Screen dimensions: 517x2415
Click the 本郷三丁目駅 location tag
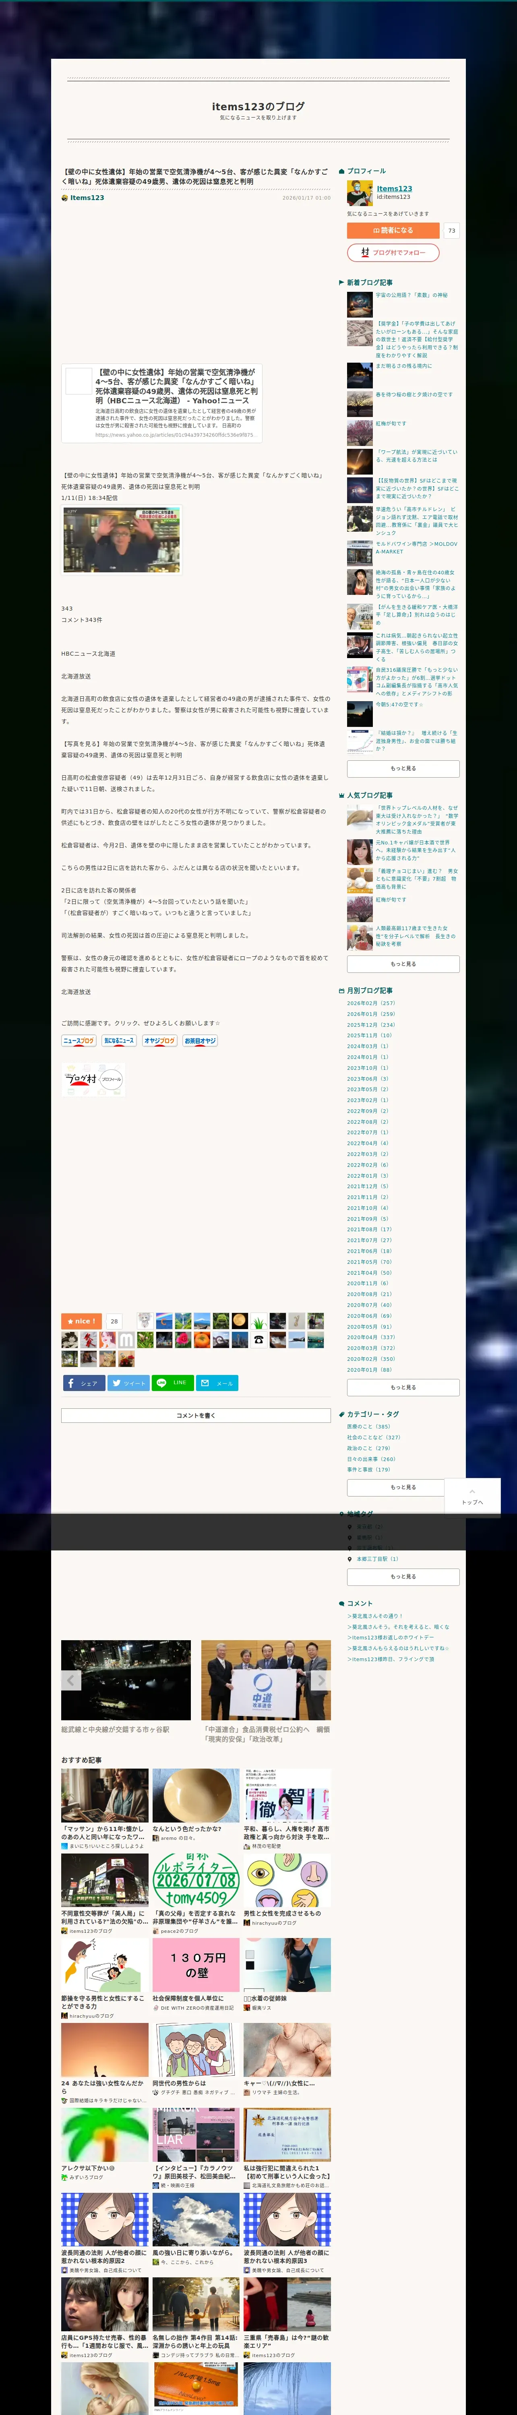tap(377, 1559)
